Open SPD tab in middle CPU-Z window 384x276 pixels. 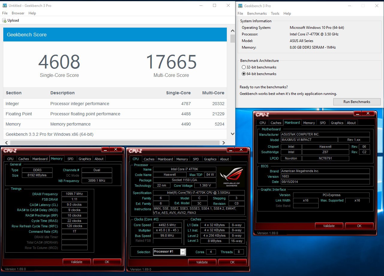pyautogui.click(x=196, y=159)
